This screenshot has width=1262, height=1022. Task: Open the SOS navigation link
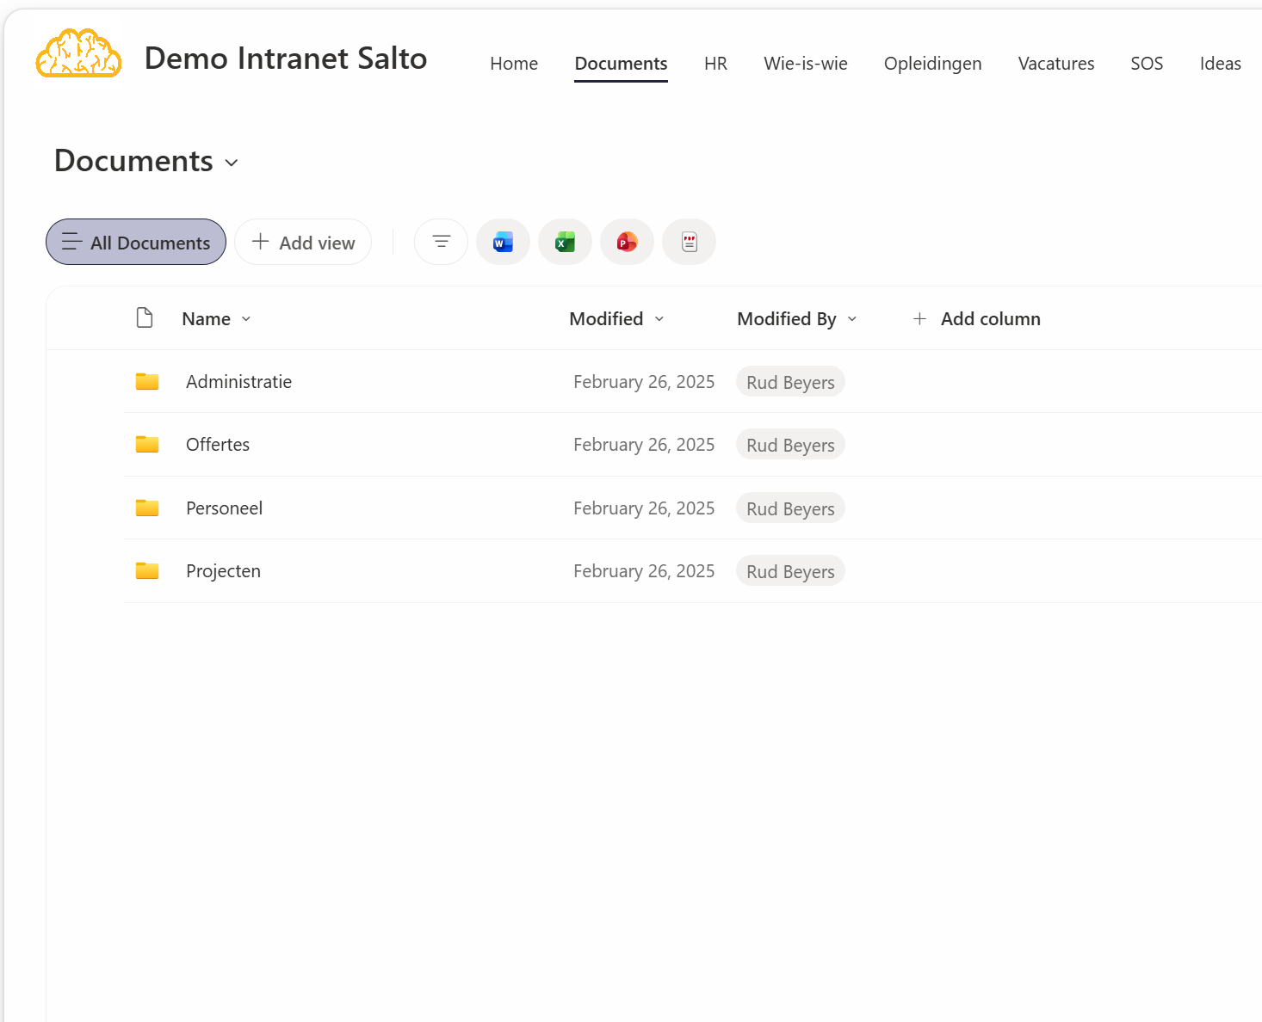click(x=1147, y=64)
